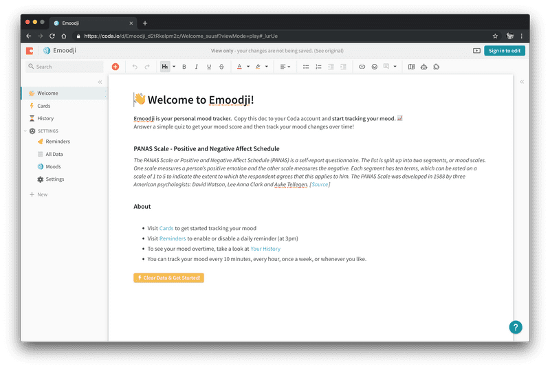550x369 pixels.
Task: Follow the Your History link
Action: point(265,249)
